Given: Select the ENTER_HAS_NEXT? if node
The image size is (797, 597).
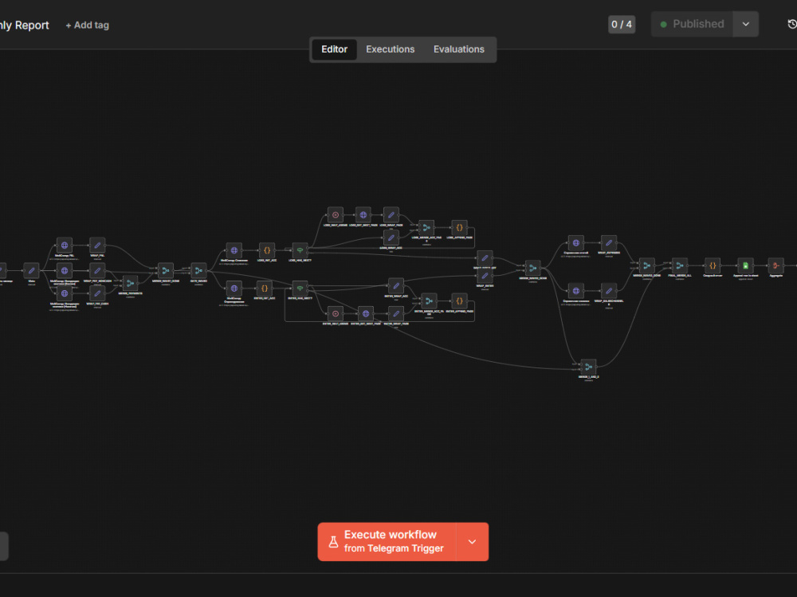Looking at the screenshot, I should coord(300,289).
